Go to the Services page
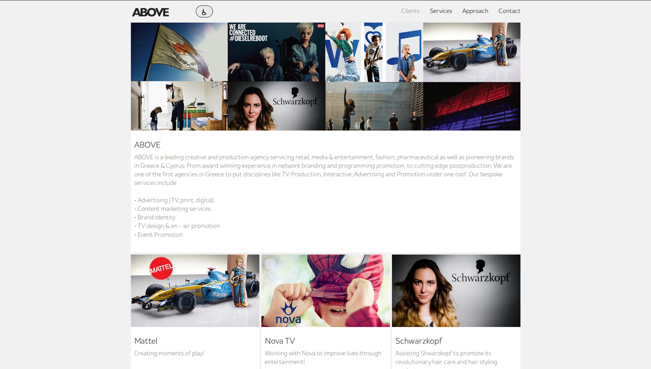This screenshot has width=651, height=369. [x=441, y=11]
